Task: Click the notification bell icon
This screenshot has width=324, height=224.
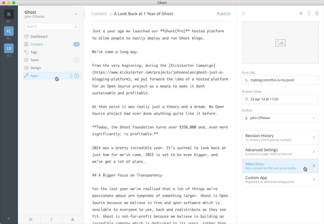Action: (73, 219)
